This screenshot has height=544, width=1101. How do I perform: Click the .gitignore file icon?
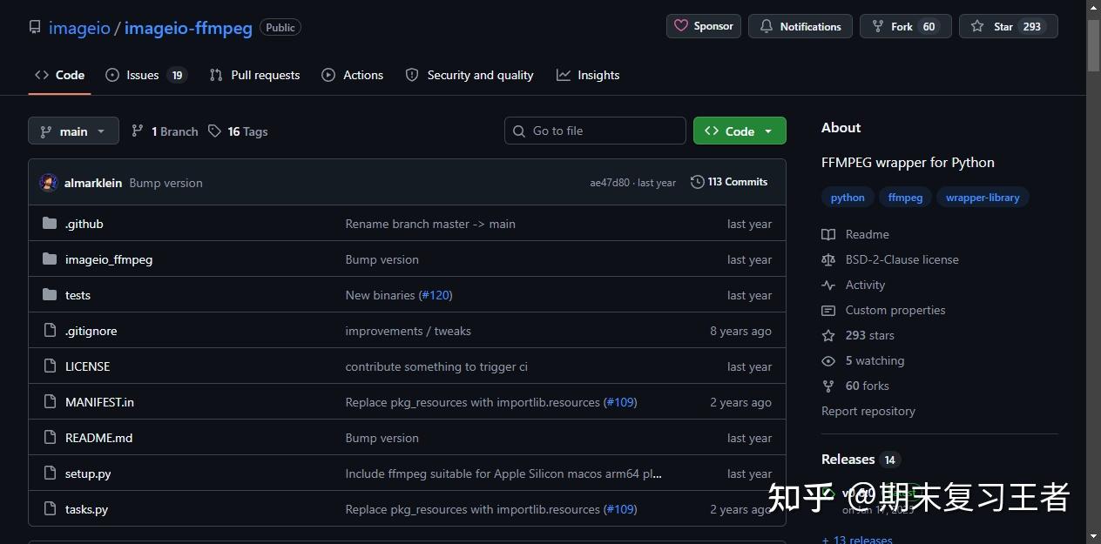click(50, 331)
